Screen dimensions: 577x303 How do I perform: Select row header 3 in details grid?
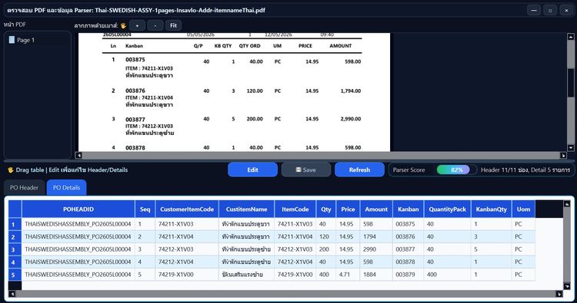(x=15, y=249)
